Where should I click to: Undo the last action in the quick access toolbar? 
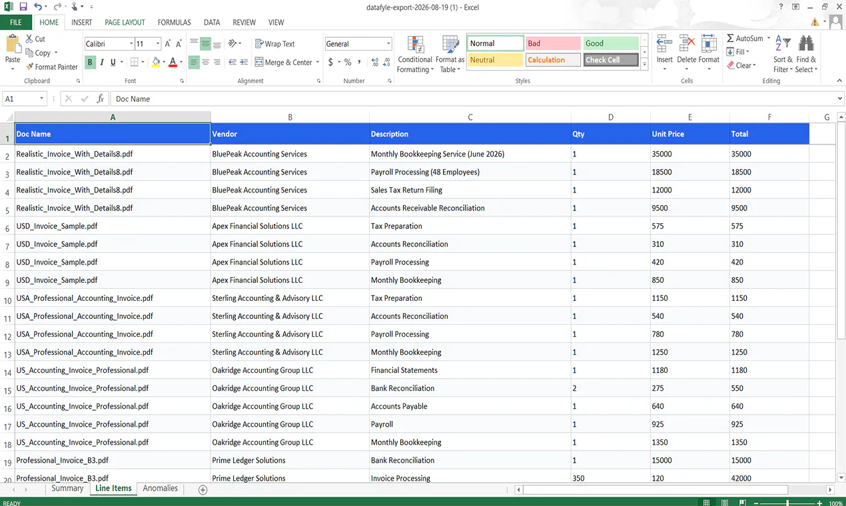point(38,7)
